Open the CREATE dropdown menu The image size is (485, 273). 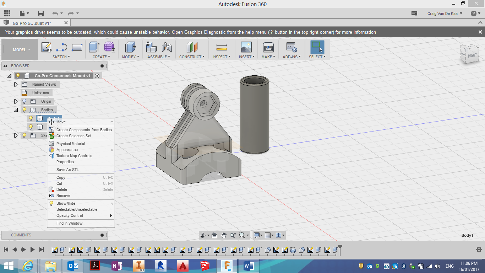tap(101, 57)
